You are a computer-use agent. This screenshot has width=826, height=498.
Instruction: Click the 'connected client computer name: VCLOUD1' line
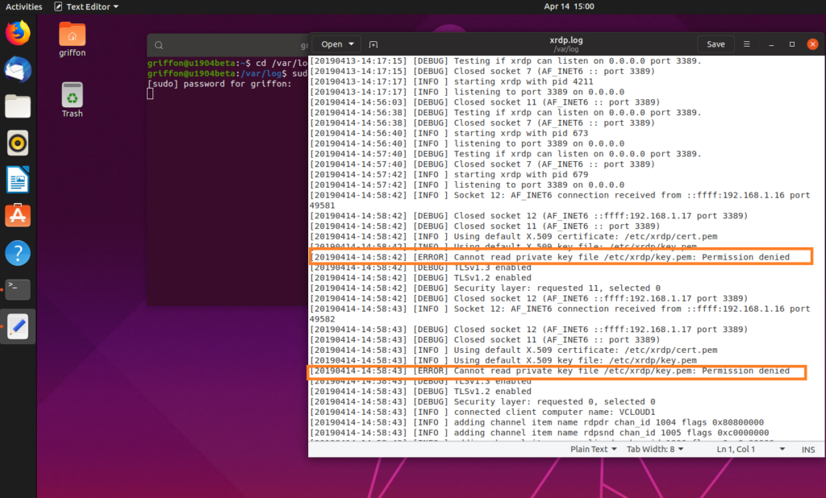click(482, 412)
